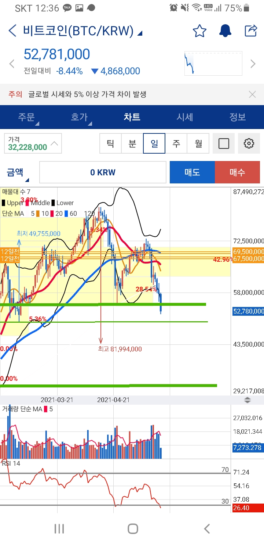Dismiss the 주의 warning banner
This screenshot has width=264, height=544.
click(x=252, y=94)
